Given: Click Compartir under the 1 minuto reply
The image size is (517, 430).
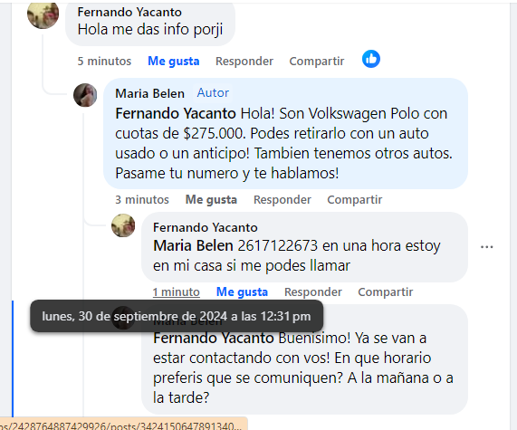Looking at the screenshot, I should (386, 291).
